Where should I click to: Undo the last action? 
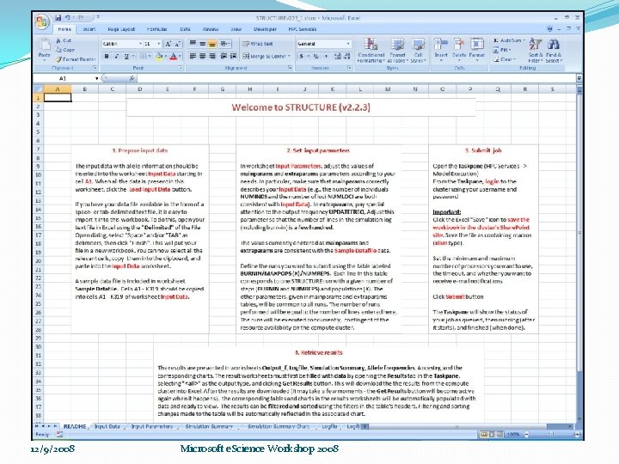point(68,17)
